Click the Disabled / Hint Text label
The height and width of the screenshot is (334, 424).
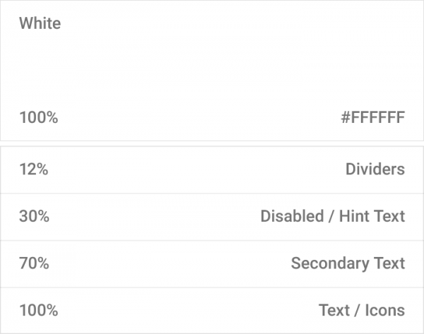tap(333, 216)
